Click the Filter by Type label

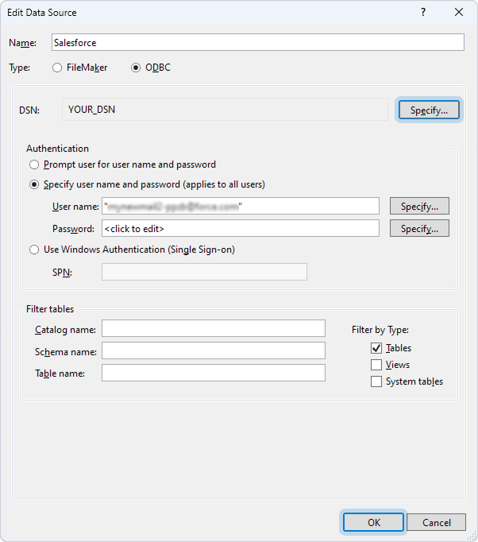(380, 330)
